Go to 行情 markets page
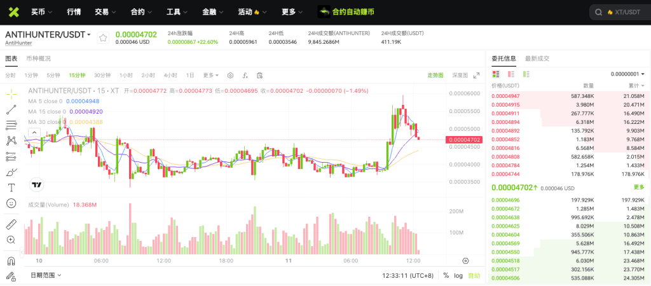 pyautogui.click(x=74, y=12)
